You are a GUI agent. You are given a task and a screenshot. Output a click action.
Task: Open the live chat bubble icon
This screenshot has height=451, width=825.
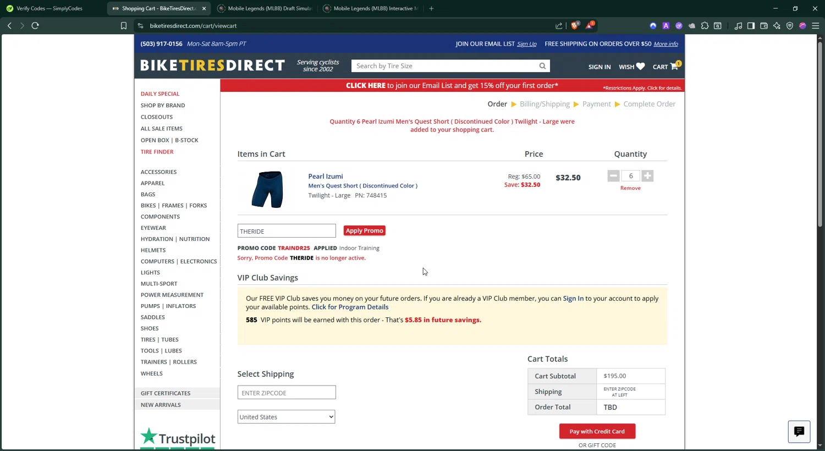coord(799,432)
